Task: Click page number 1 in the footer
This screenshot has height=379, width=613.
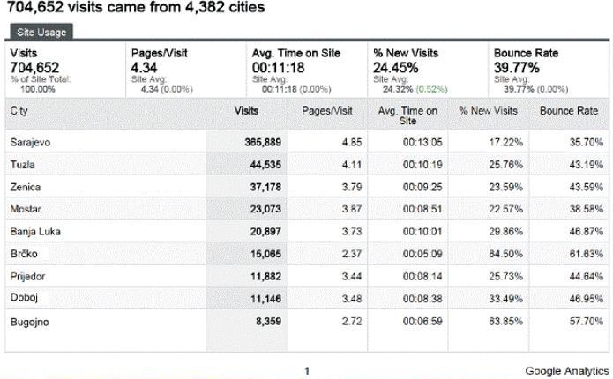Action: point(307,371)
